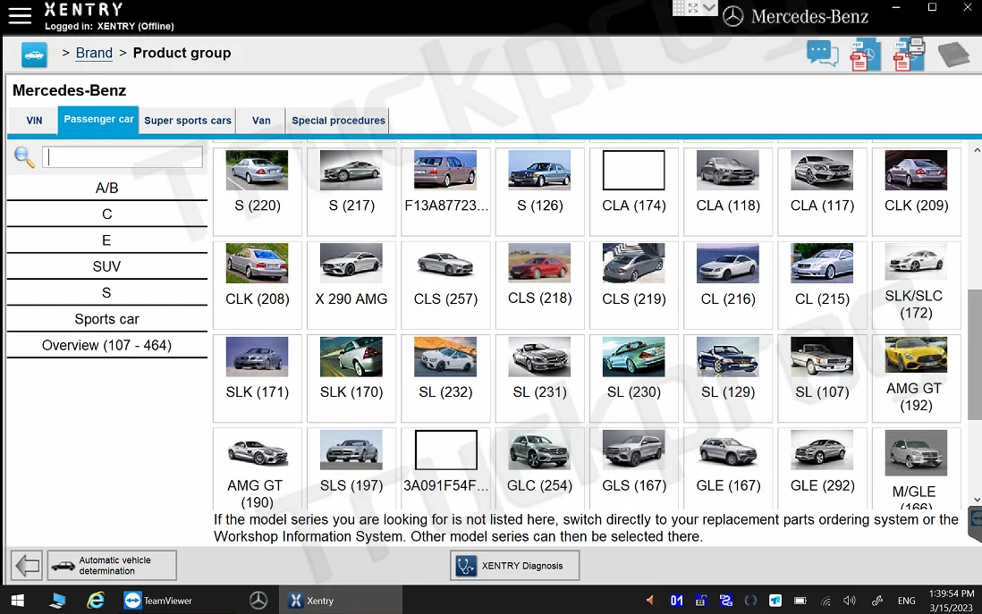
Task: Open Windows Start menu
Action: 18,601
